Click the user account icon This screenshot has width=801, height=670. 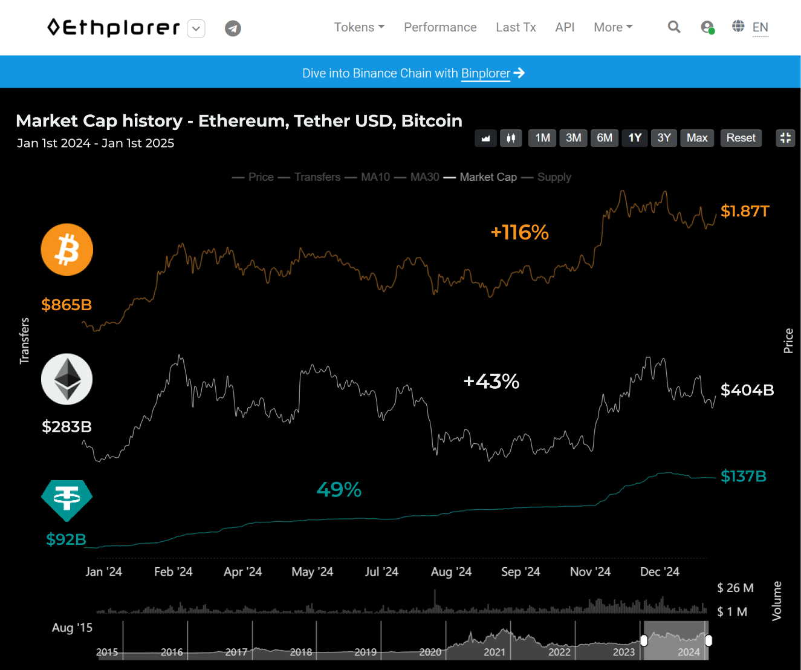click(x=707, y=27)
